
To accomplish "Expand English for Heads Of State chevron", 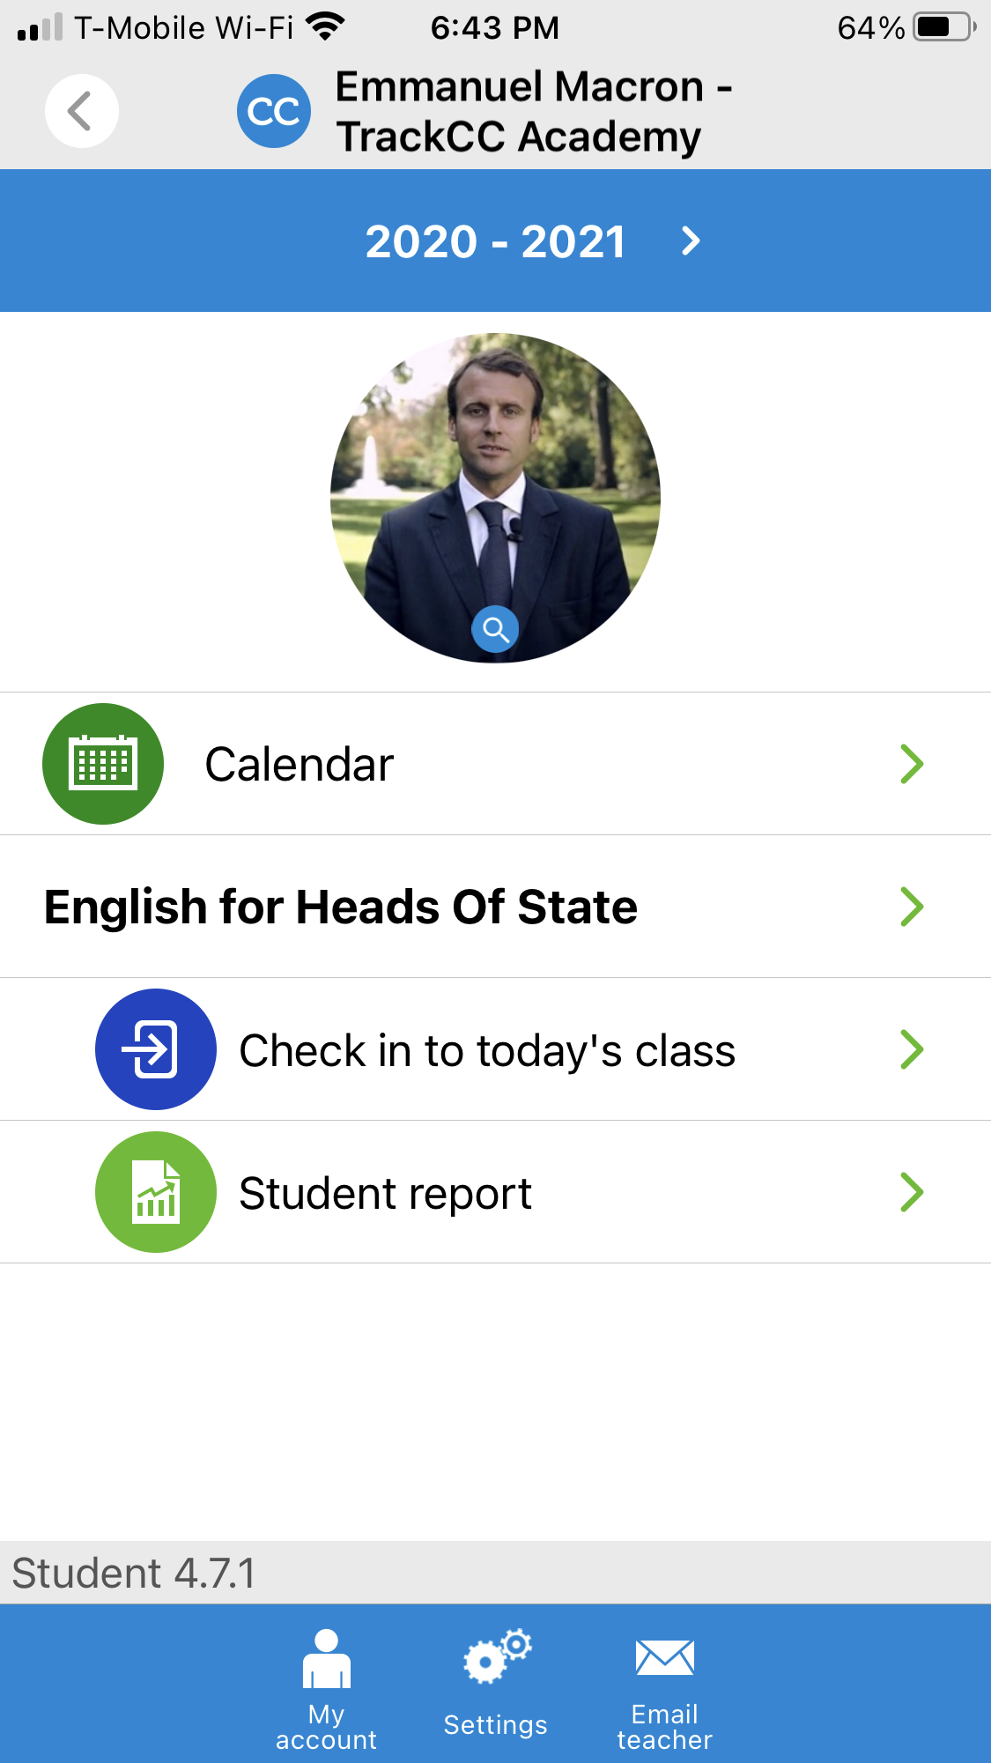I will tap(912, 907).
